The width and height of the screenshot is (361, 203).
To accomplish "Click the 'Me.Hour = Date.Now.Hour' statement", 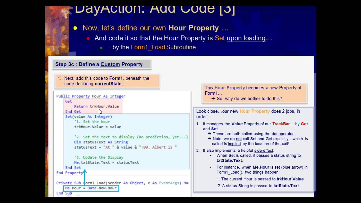I will tap(91, 188).
